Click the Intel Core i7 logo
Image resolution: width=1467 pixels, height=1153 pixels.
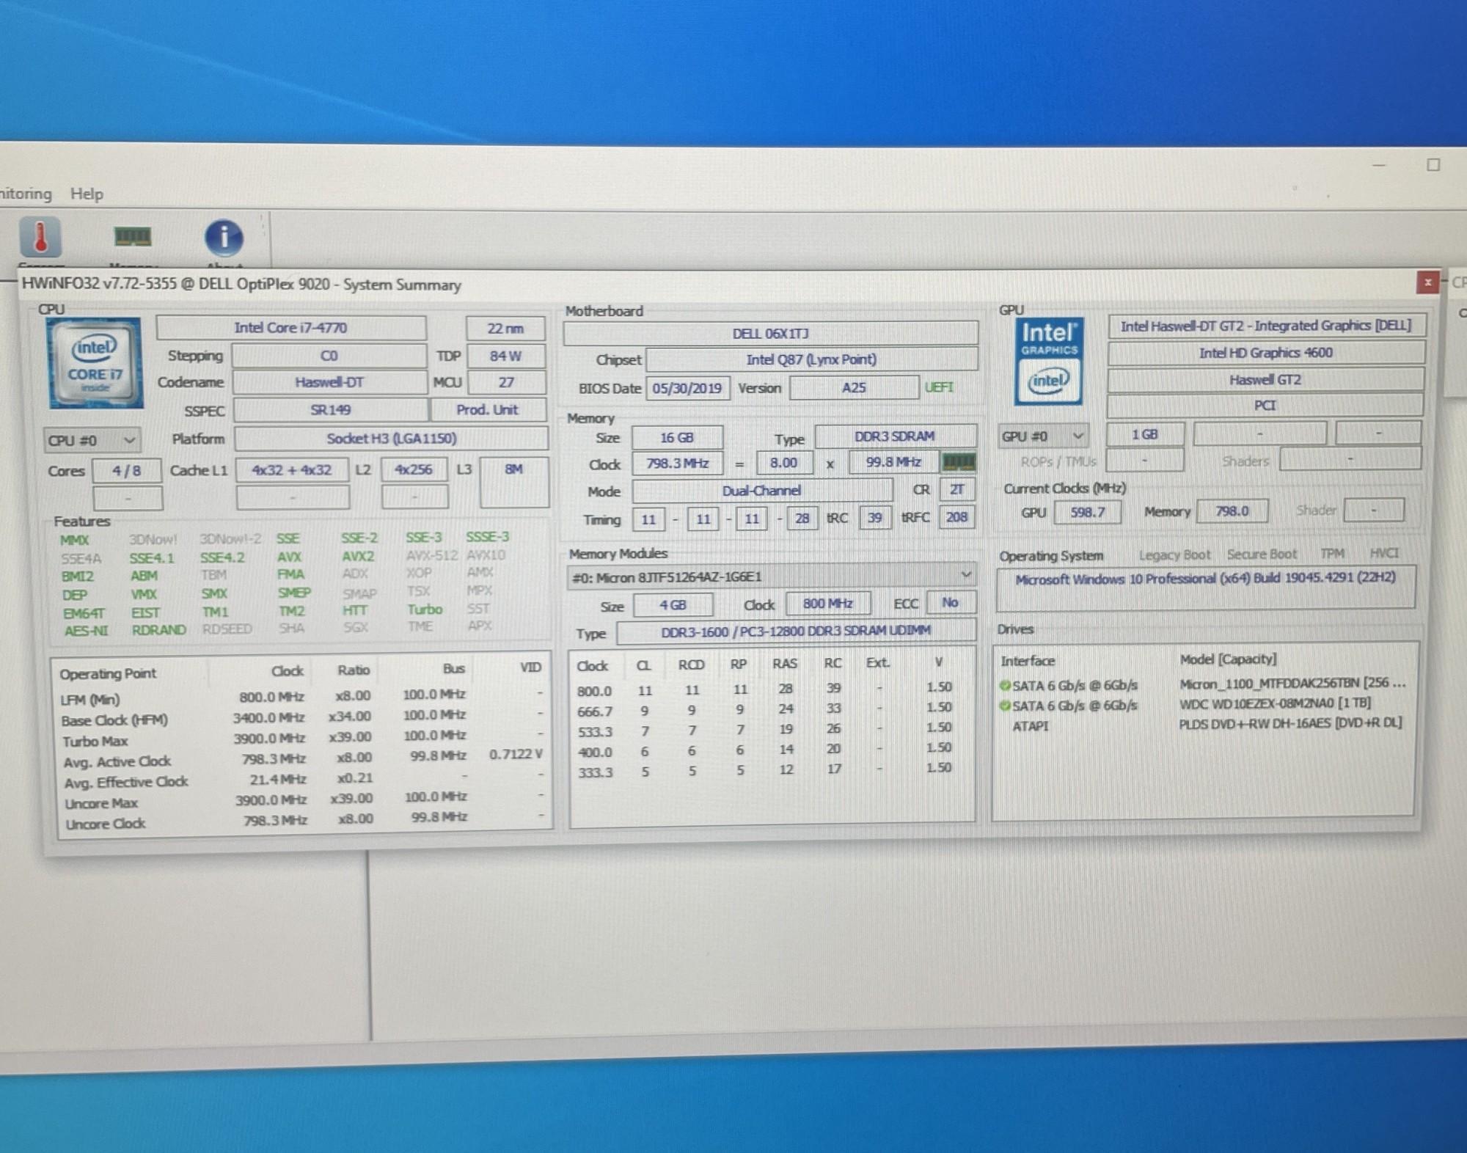95,362
